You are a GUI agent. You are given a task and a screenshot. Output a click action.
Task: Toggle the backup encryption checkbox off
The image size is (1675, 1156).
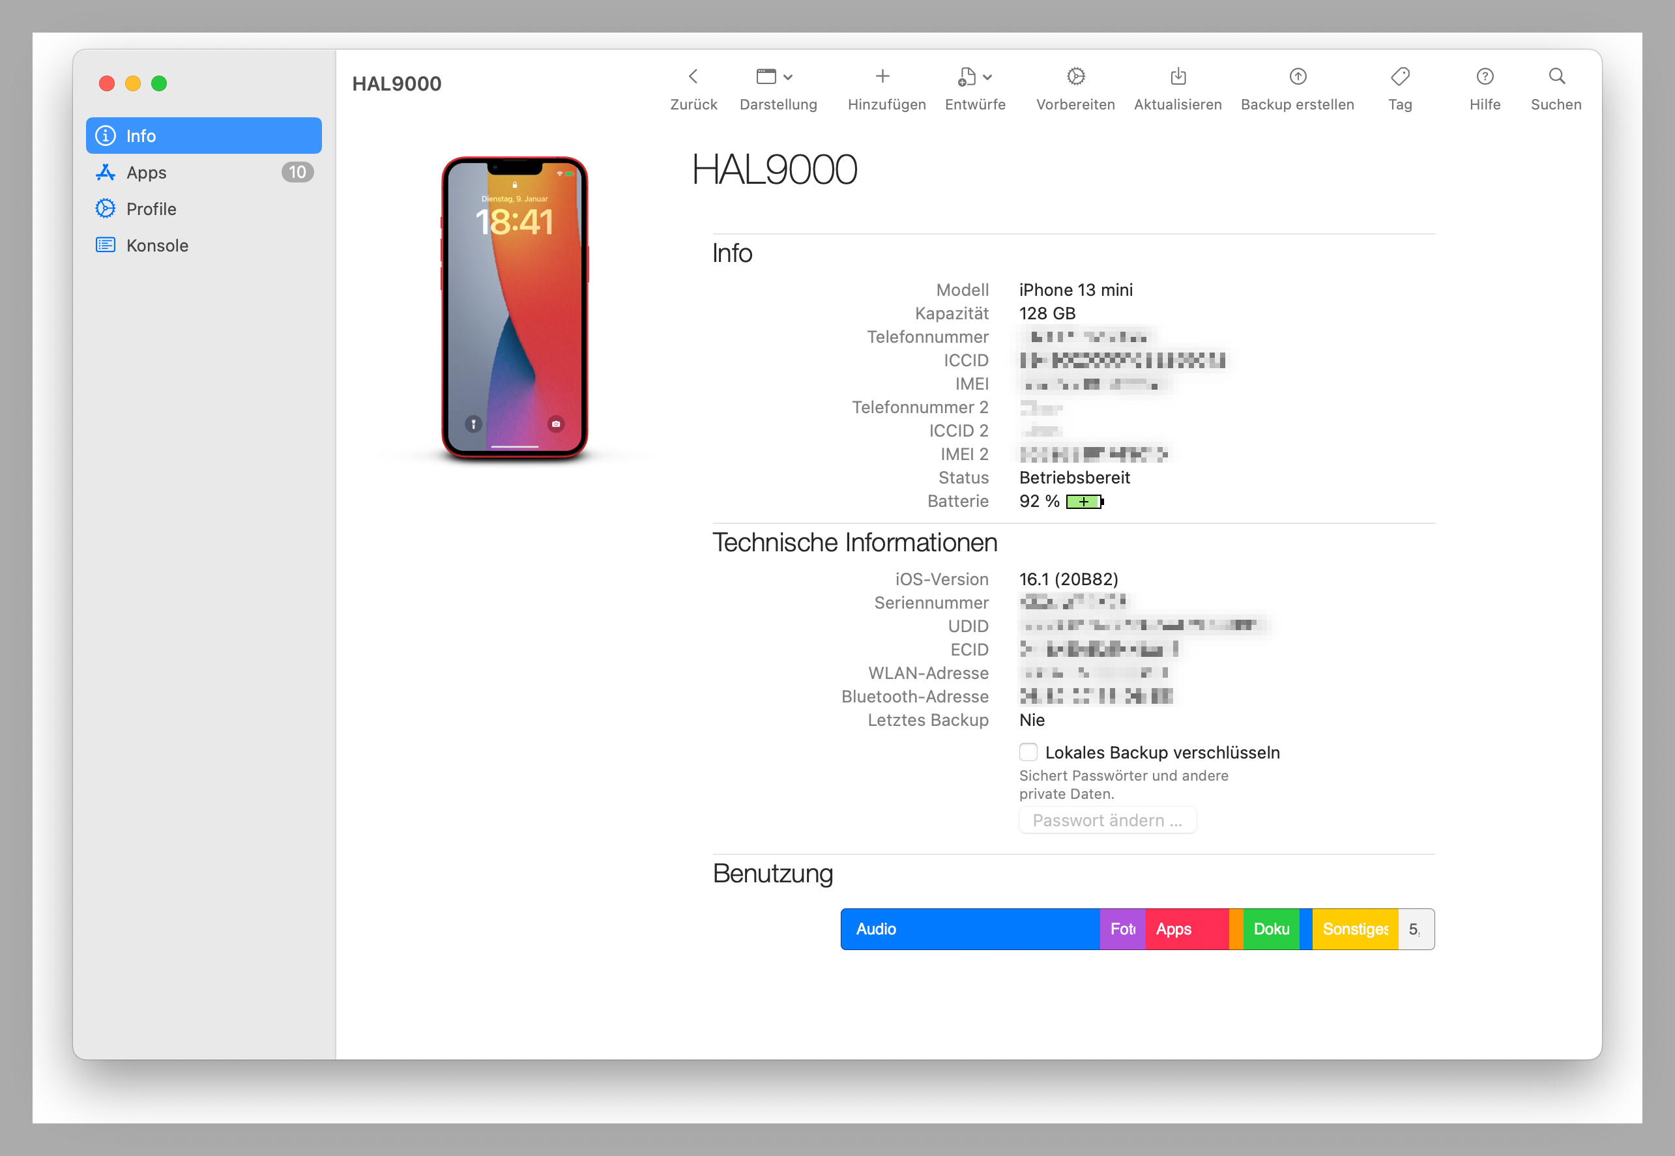click(1028, 752)
